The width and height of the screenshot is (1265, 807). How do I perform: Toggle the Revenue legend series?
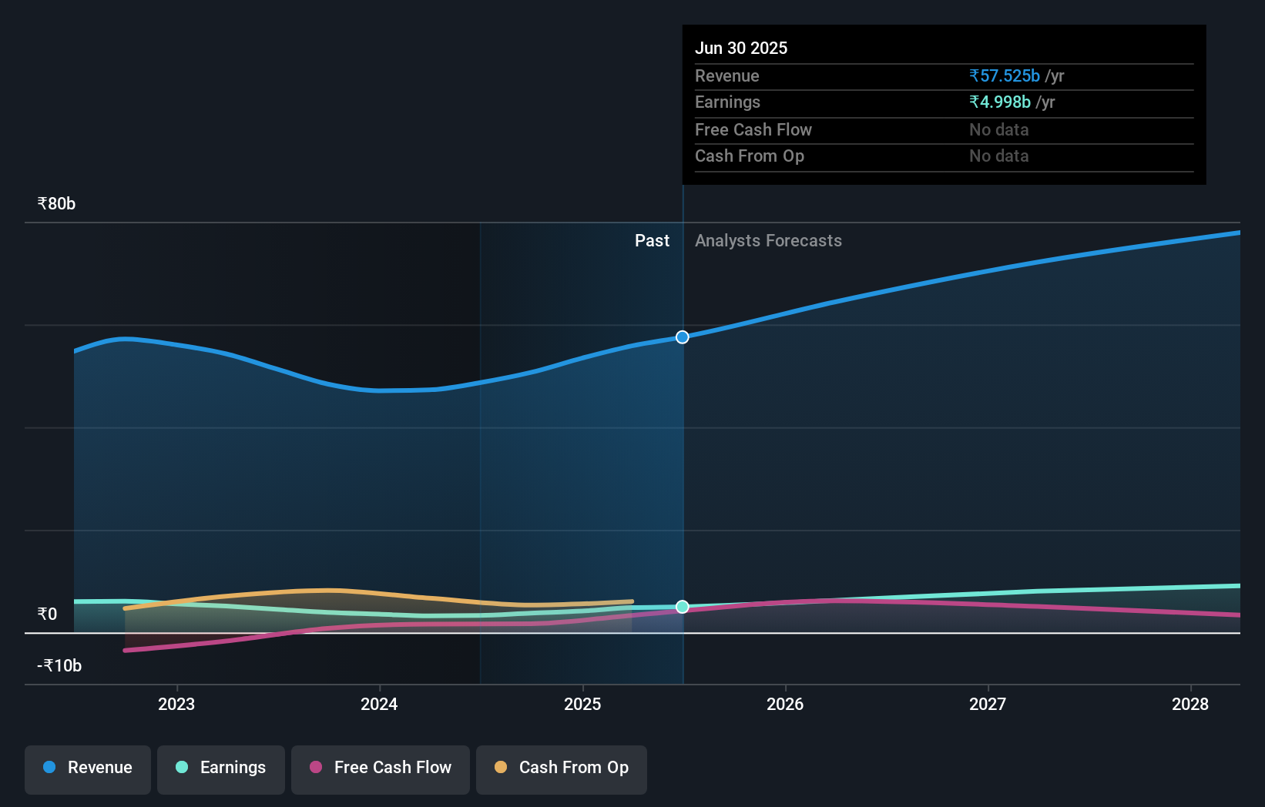point(88,769)
